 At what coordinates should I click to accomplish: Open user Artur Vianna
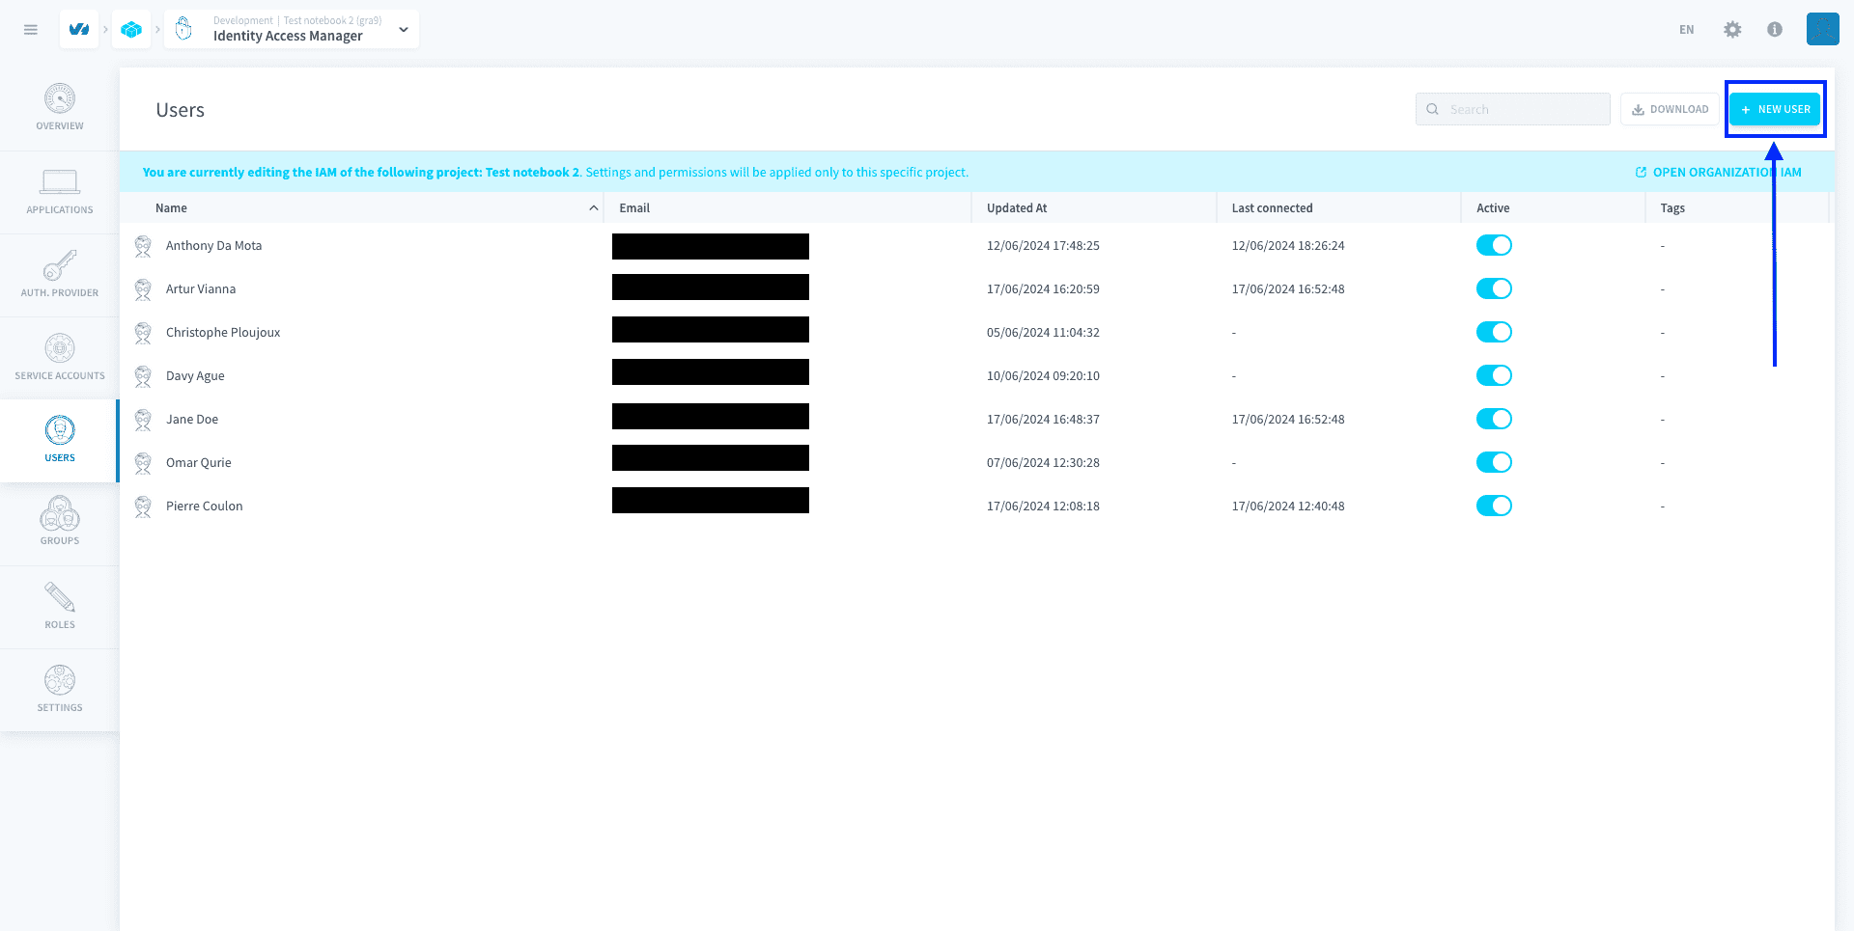coord(201,289)
